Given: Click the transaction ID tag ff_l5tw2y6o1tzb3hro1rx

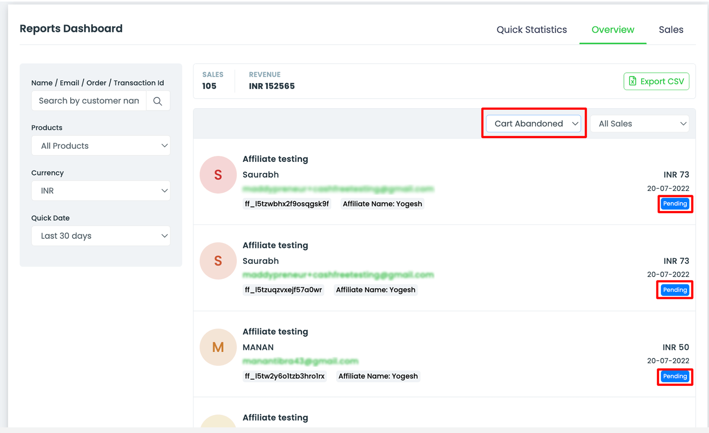Looking at the screenshot, I should tap(285, 376).
